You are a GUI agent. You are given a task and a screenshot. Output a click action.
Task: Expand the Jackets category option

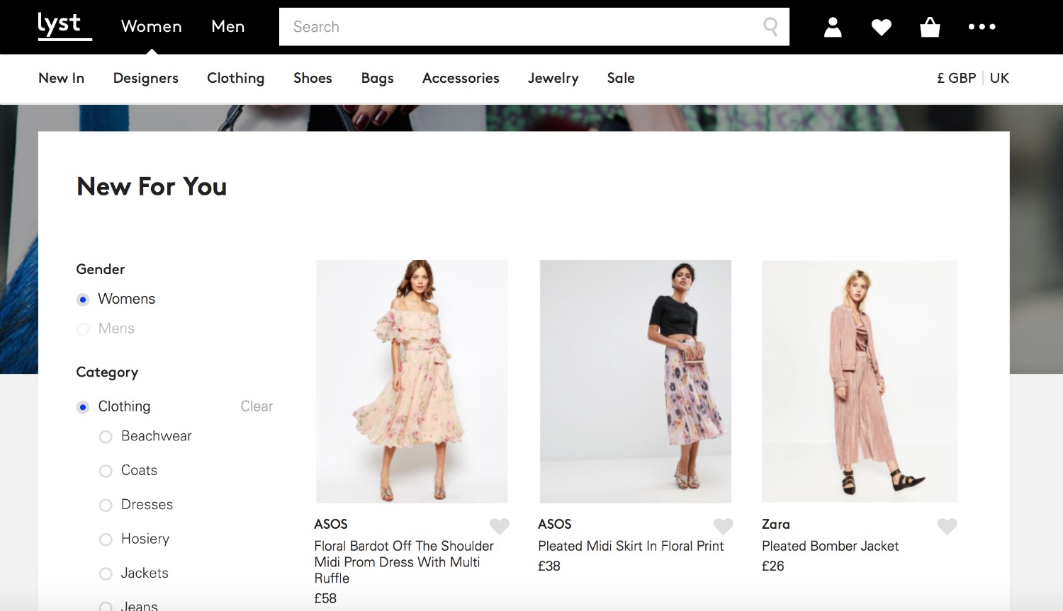106,573
